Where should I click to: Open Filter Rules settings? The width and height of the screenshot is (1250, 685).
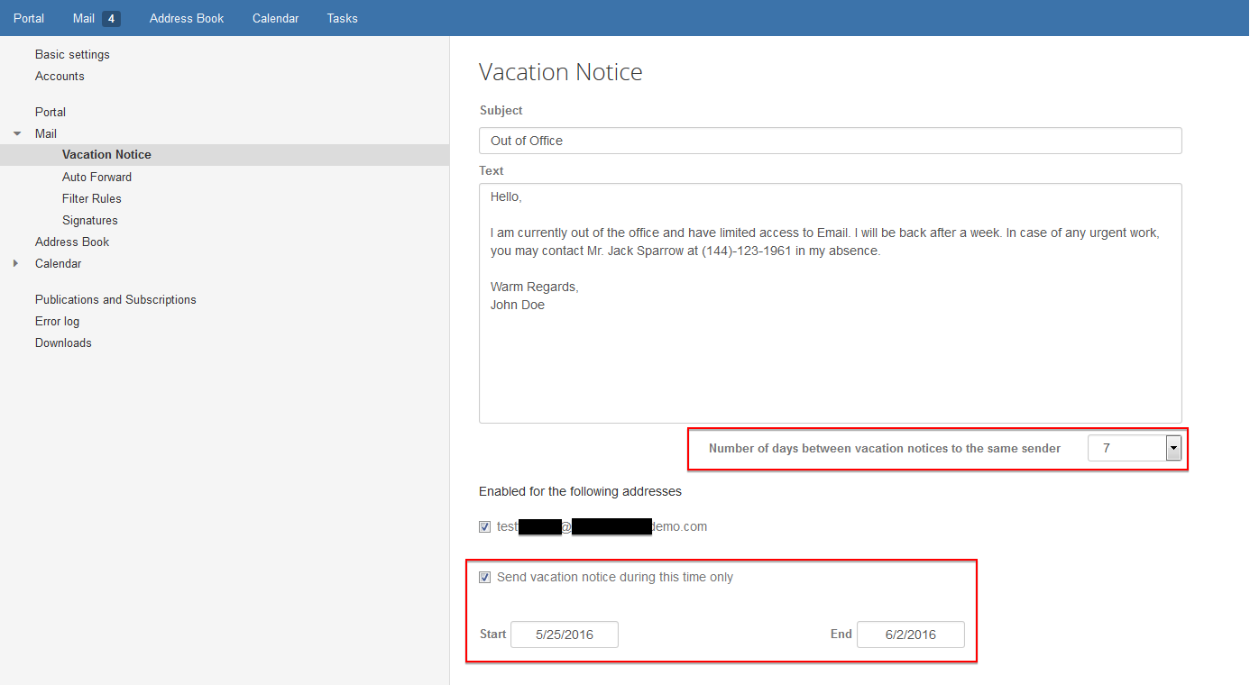pyautogui.click(x=91, y=198)
